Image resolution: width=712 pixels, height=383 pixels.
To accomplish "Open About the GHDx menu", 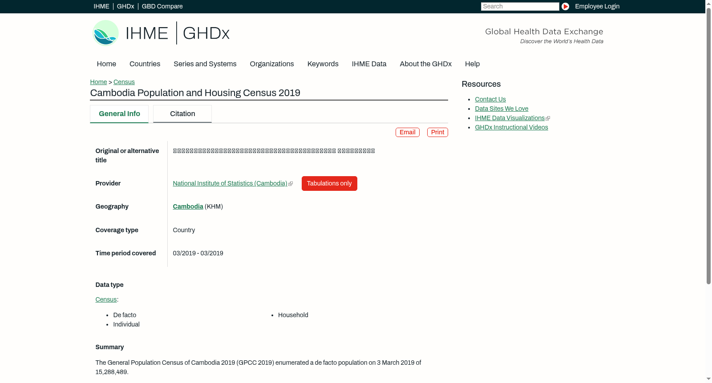I will (426, 64).
